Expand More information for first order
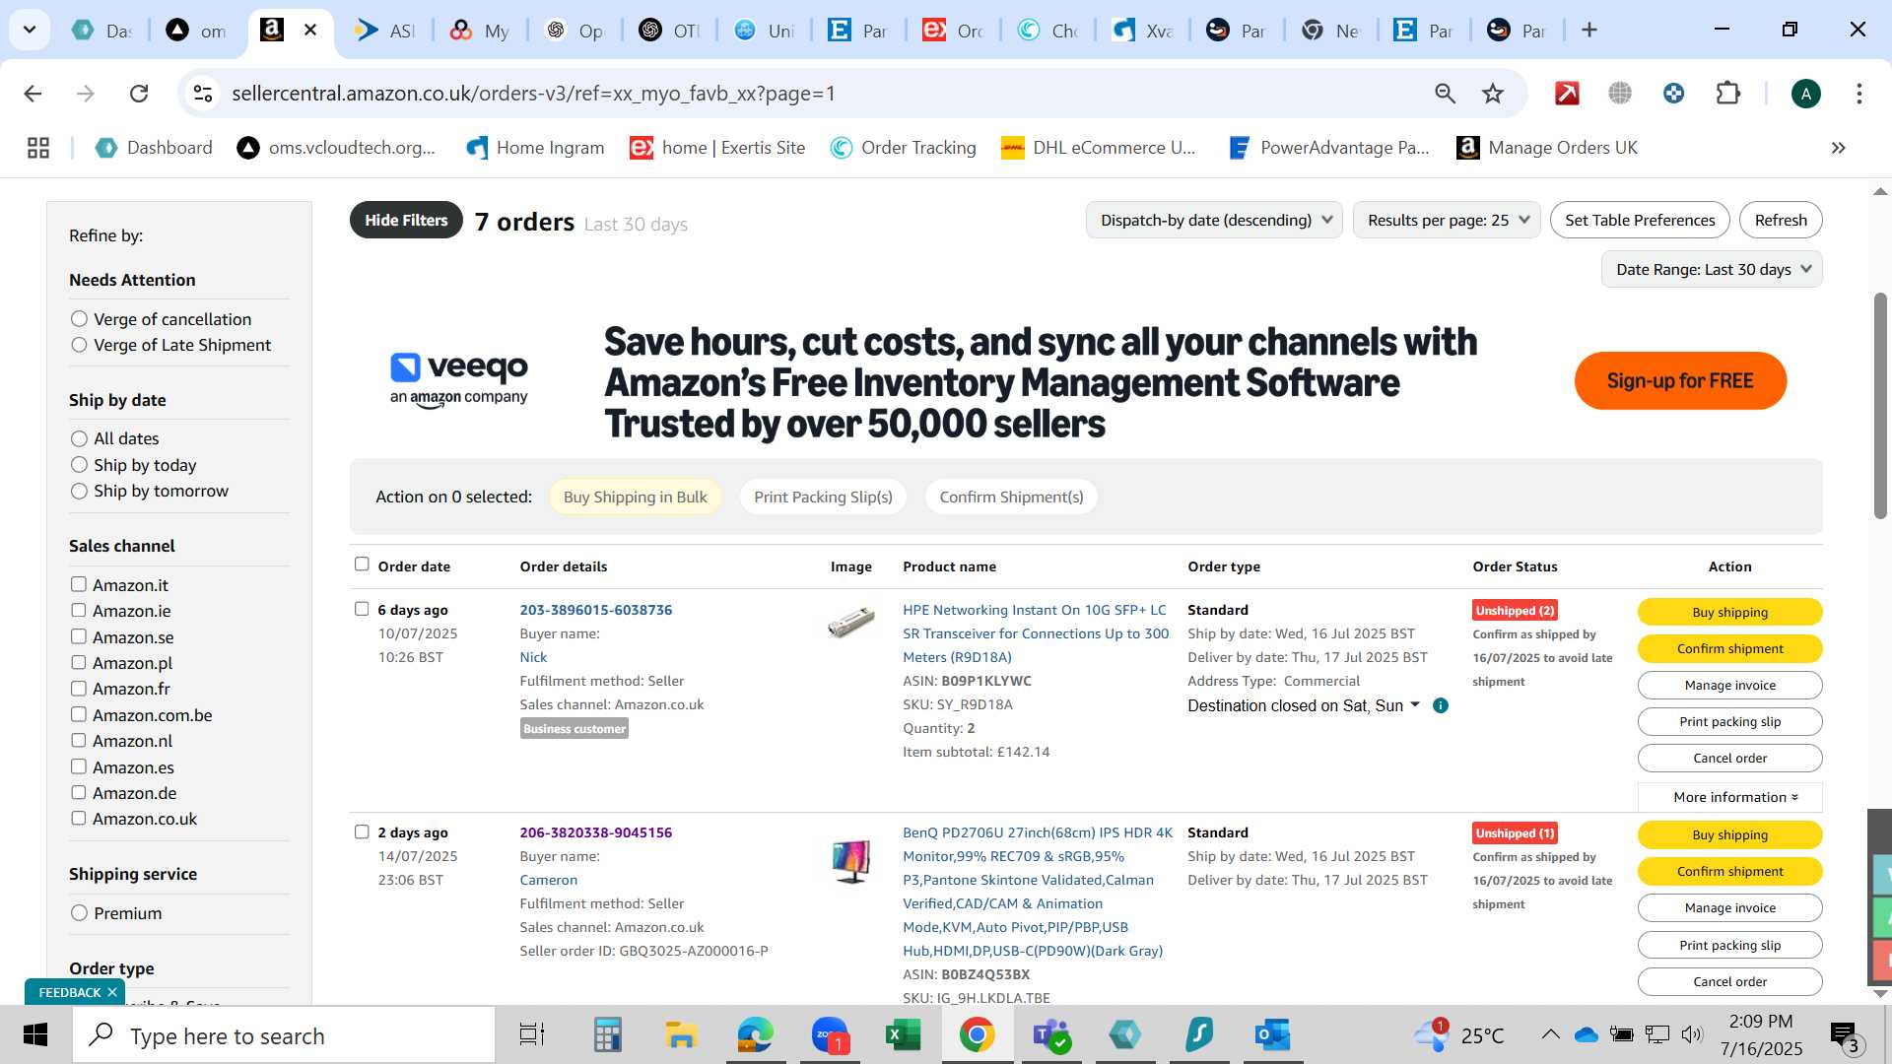 pos(1730,797)
